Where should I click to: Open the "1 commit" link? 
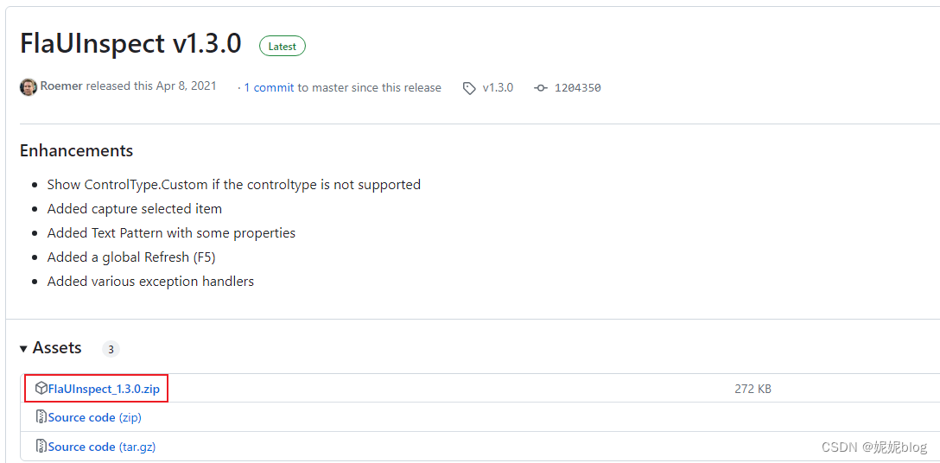pyautogui.click(x=269, y=88)
